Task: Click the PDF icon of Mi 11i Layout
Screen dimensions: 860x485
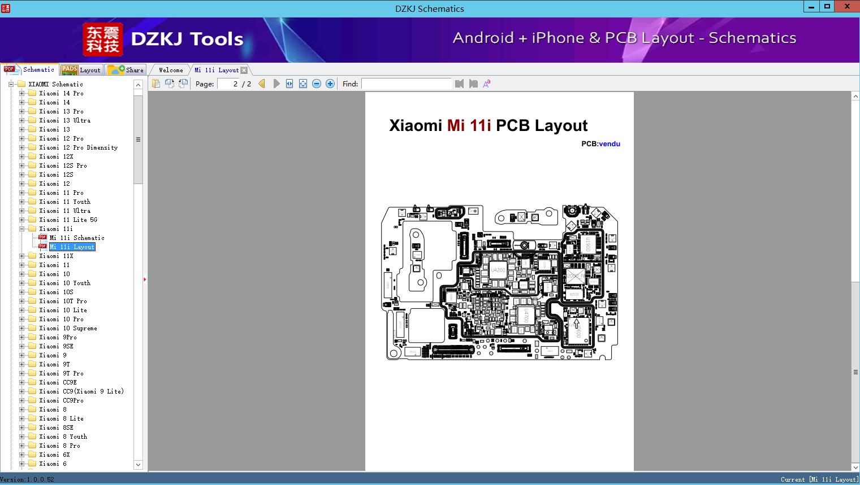Action: point(42,247)
